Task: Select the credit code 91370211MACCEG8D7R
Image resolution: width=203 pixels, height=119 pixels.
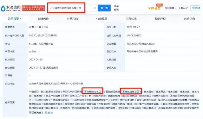Action: 43,35
